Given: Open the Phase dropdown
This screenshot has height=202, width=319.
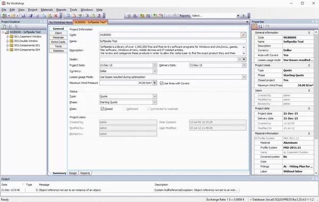Looking at the screenshot, I should pos(155,102).
